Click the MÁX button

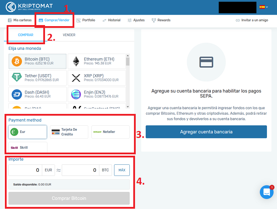(x=122, y=170)
